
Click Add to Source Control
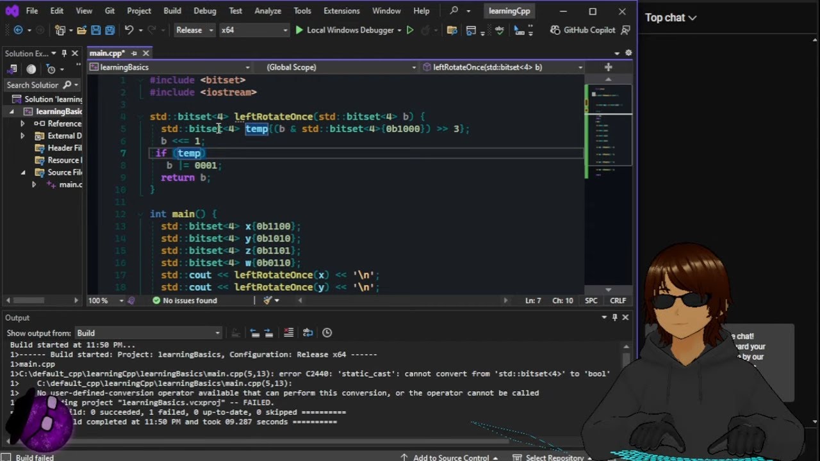point(448,457)
